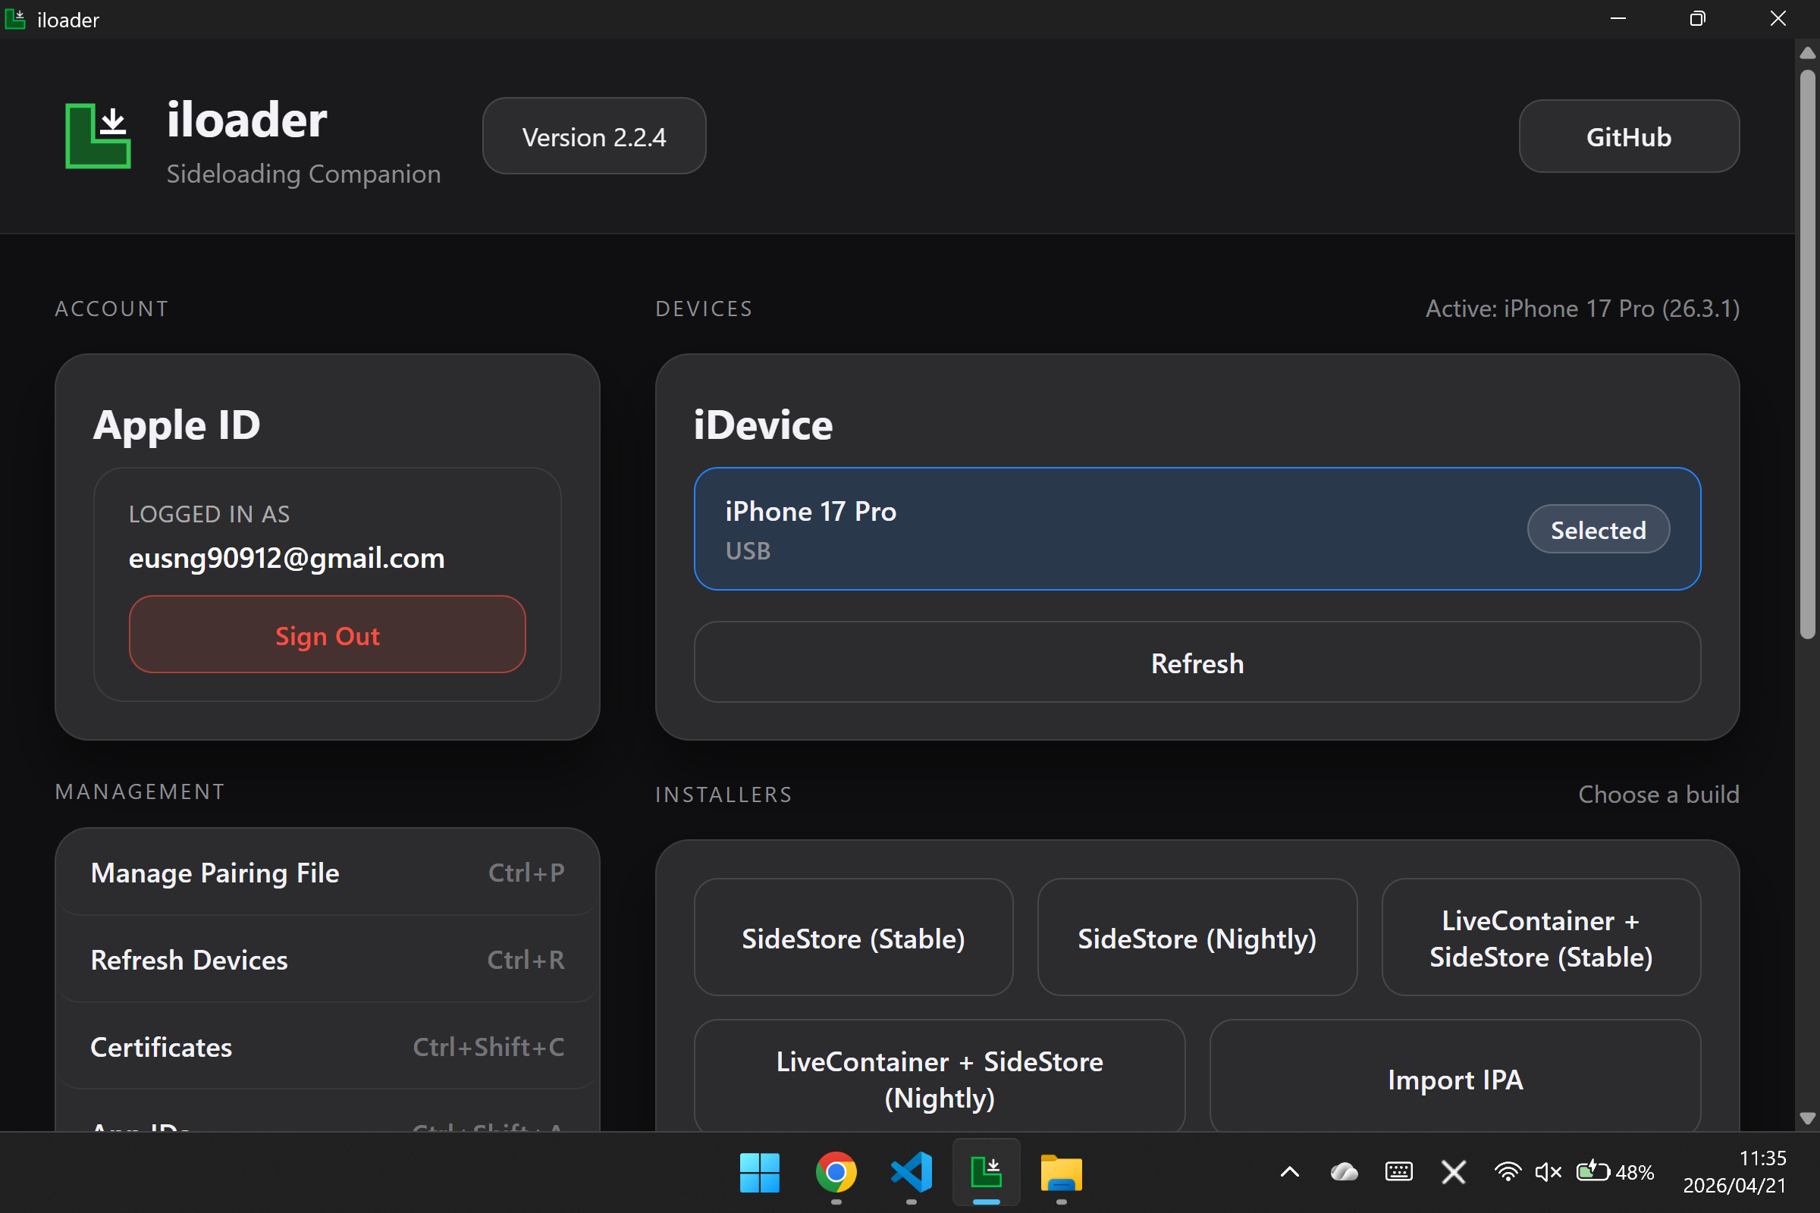Open the Windows Start menu

(759, 1173)
